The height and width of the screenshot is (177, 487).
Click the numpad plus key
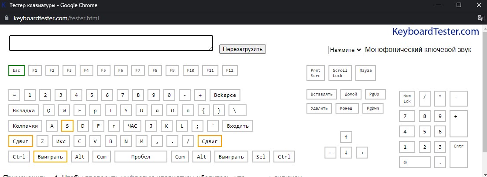pyautogui.click(x=459, y=124)
